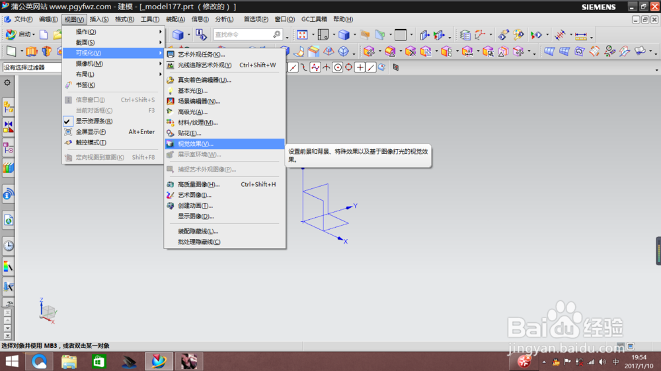Click the sketch rectangle icon in second toolbar
The height and width of the screenshot is (371, 661).
pos(11,51)
